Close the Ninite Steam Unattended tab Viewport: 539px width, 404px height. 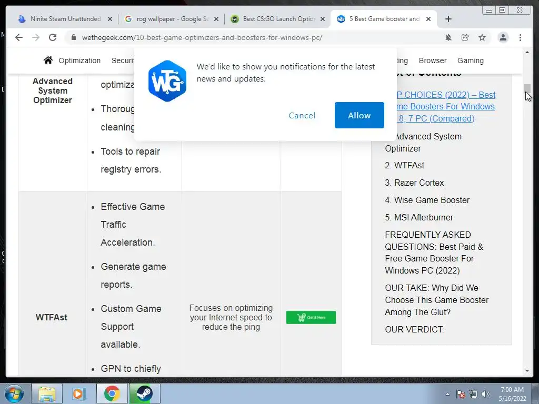(x=109, y=19)
